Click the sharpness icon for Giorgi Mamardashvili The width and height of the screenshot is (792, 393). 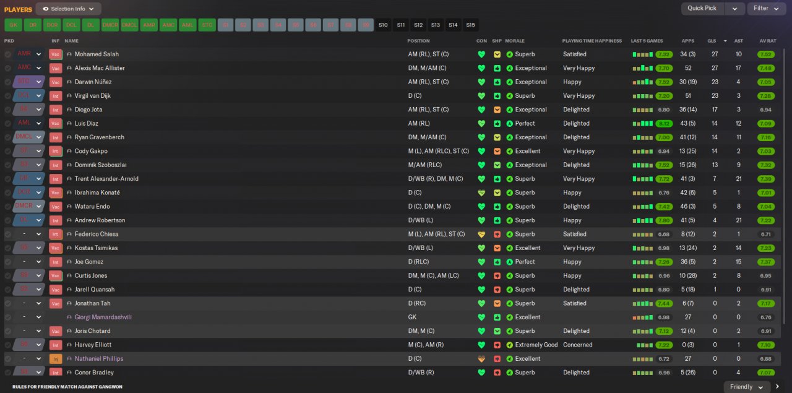pyautogui.click(x=497, y=317)
